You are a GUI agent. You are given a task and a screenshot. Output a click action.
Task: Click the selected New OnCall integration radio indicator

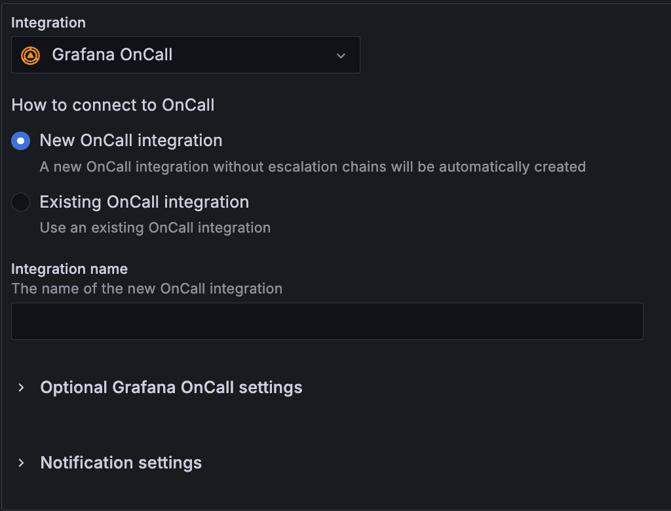[20, 140]
